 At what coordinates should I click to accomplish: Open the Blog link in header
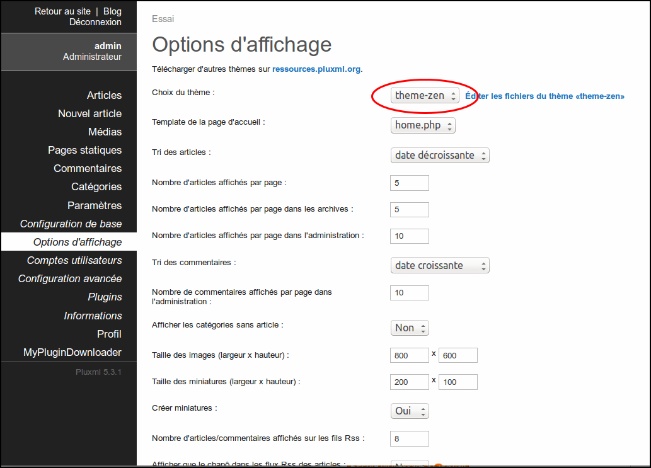pyautogui.click(x=112, y=11)
